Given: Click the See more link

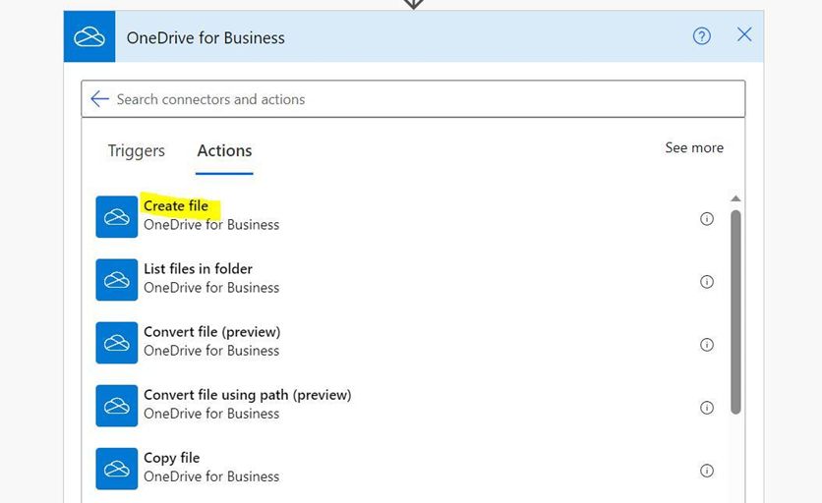Looking at the screenshot, I should (694, 147).
